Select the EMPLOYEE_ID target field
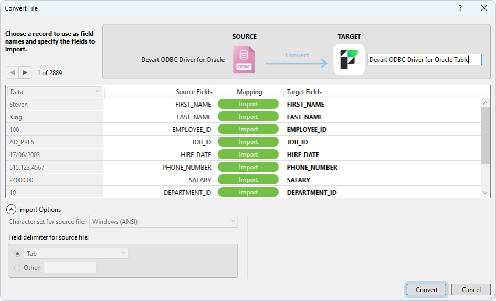Screen dimensions: 496x301 [x=307, y=130]
